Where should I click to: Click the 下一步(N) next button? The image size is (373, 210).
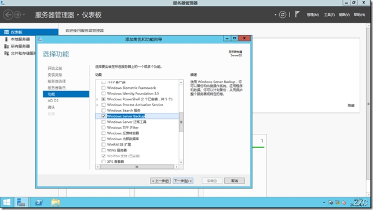pos(182,181)
